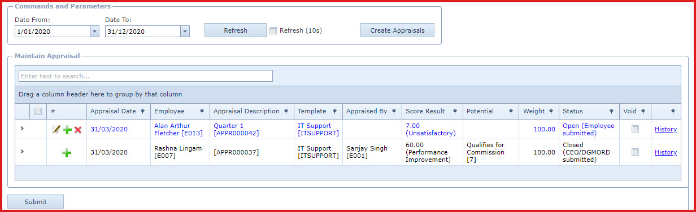Image resolution: width=696 pixels, height=212 pixels.
Task: Open History link for Alan Arthur Fletcher
Action: point(665,129)
